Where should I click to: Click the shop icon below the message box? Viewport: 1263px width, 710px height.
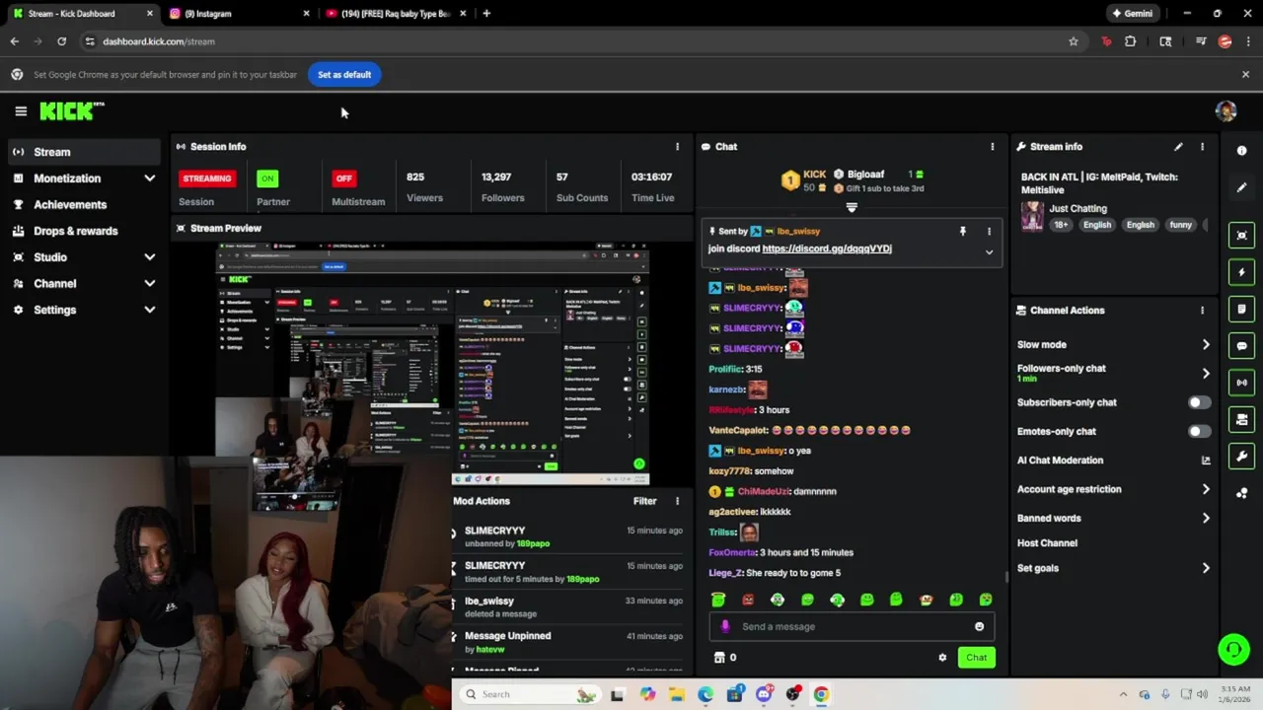coord(719,658)
